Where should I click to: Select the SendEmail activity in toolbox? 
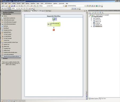pos(6,28)
